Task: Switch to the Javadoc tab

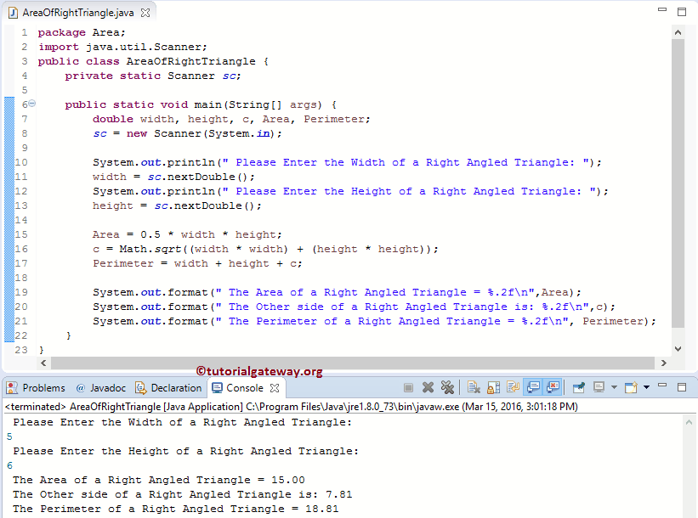Action: click(x=103, y=388)
